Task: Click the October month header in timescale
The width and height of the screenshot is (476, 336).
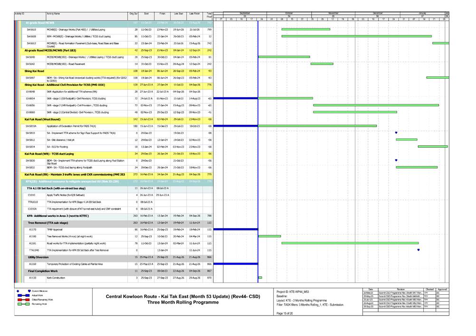Action: click(x=289, y=13)
